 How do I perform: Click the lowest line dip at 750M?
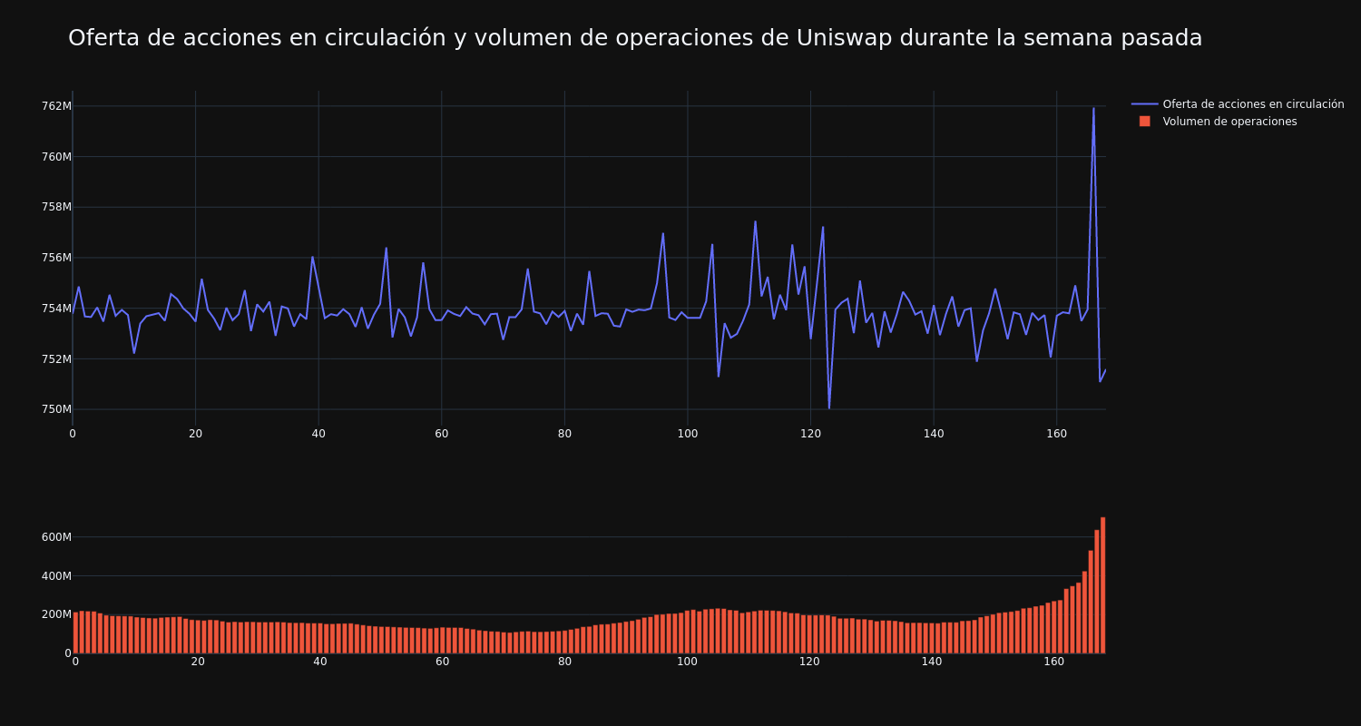[828, 407]
